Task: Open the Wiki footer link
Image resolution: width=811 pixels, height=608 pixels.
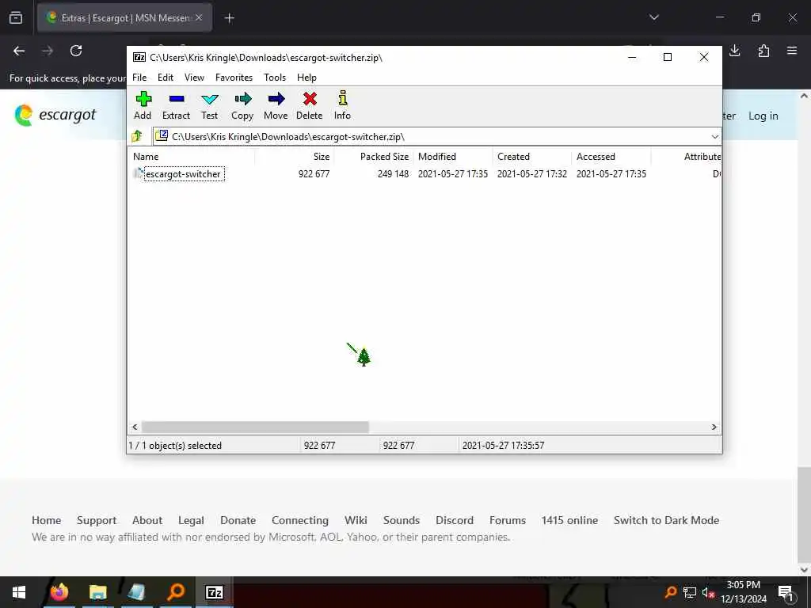Action: point(356,520)
